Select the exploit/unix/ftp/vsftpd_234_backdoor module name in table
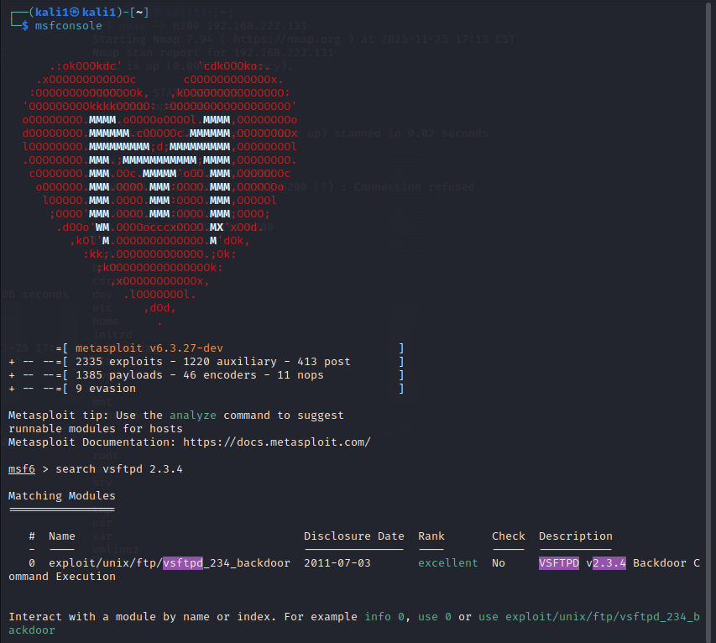Screen dimensions: 716x643 (x=169, y=563)
